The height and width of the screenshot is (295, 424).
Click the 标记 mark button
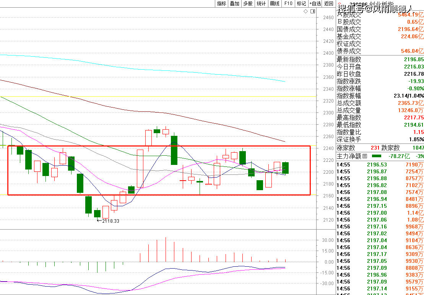(x=301, y=3)
